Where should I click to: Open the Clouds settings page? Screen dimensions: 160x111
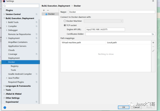11,50
